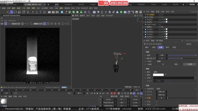Image resolution: width=198 pixels, height=111 pixels.
Task: Open area shape dropdown
Action: pyautogui.click(x=176, y=89)
